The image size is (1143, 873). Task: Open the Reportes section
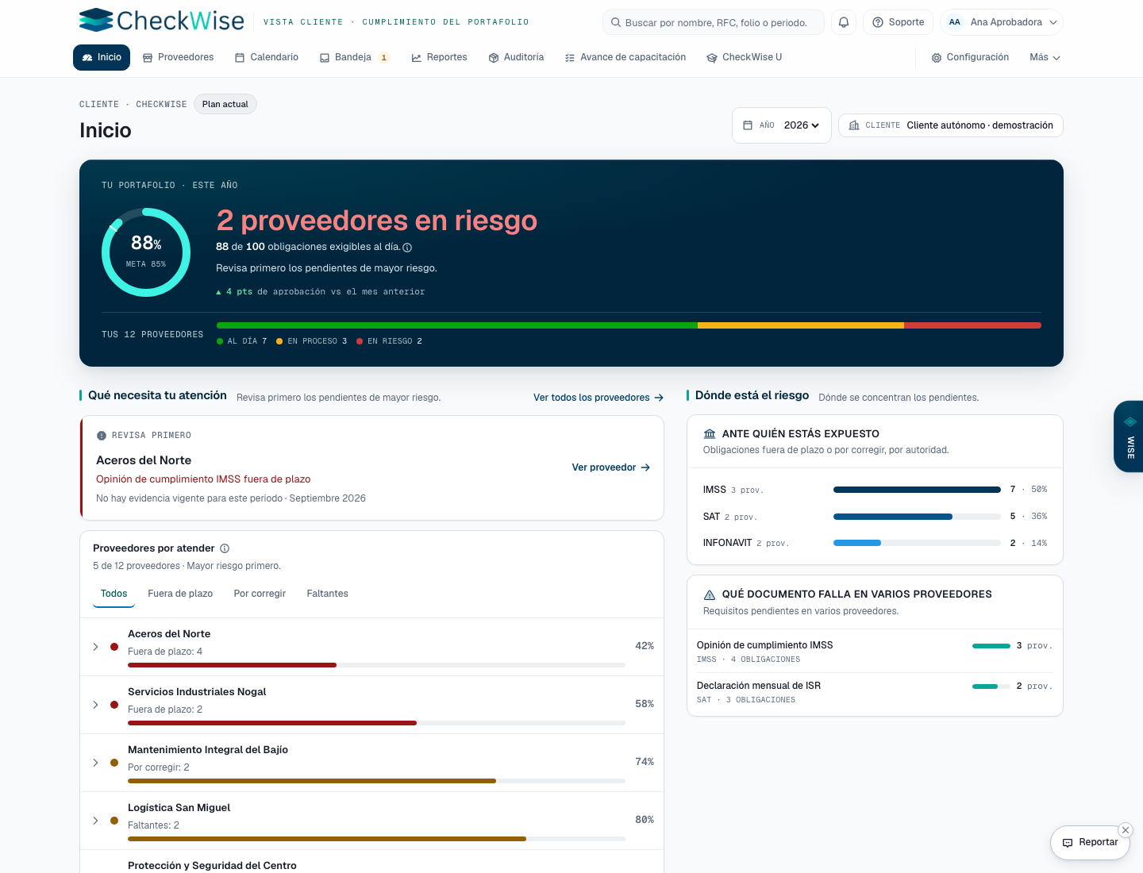(439, 57)
